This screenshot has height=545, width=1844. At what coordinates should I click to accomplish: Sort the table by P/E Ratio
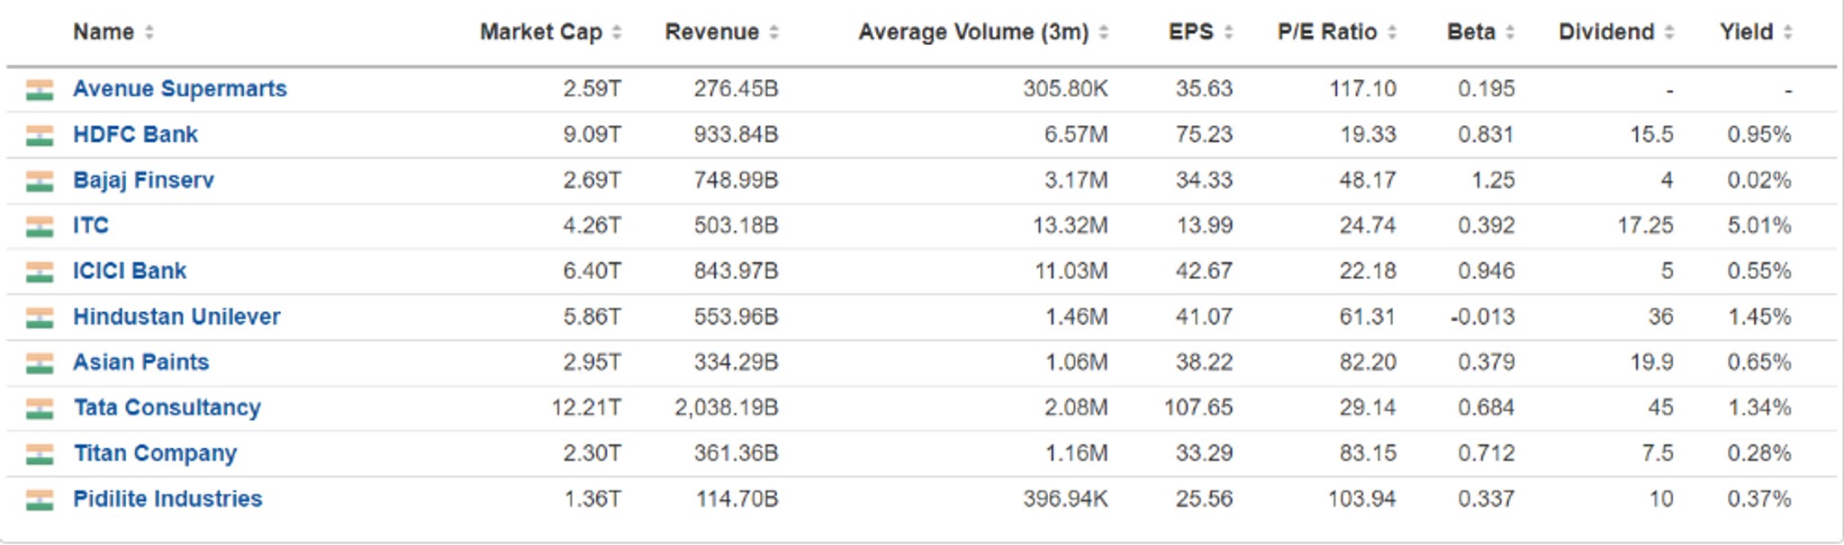pyautogui.click(x=1337, y=32)
